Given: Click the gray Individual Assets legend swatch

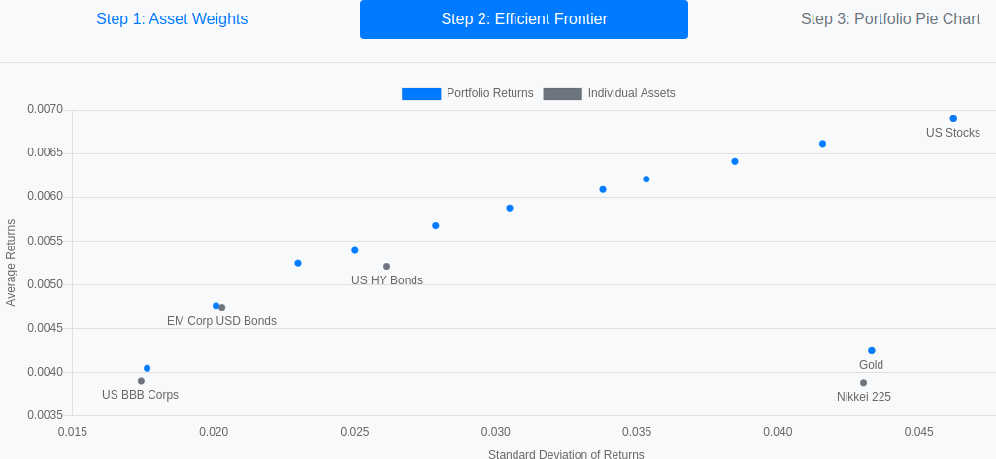Looking at the screenshot, I should pos(562,94).
